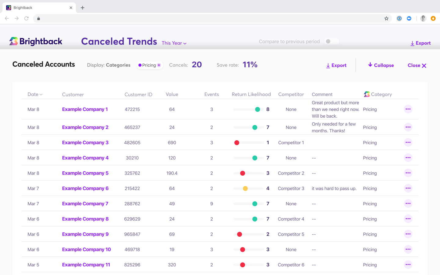The image size is (440, 275).
Task: Click the Brightback logo in the header
Action: coord(35,41)
